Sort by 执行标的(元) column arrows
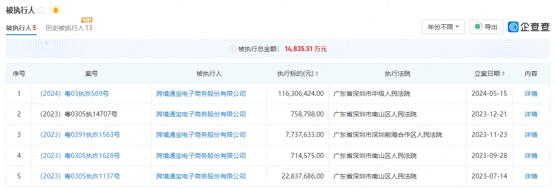Screen dimensions: 555x189 coord(317,73)
